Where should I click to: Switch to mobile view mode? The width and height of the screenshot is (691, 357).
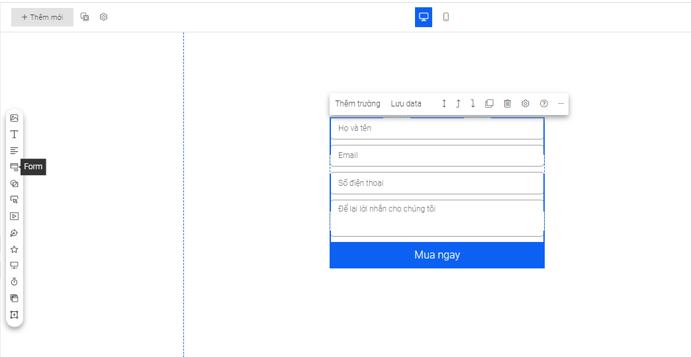(x=446, y=17)
